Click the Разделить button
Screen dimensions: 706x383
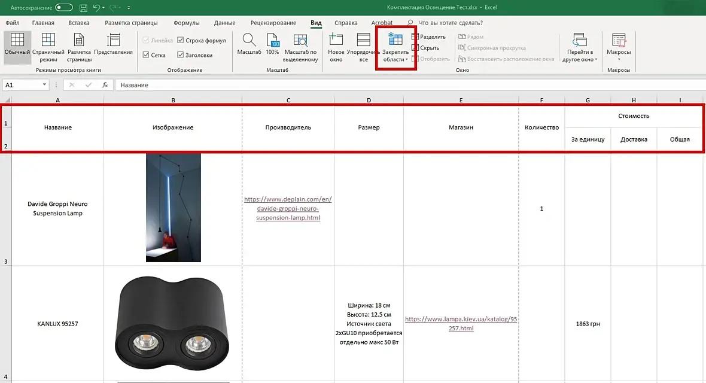pos(429,37)
